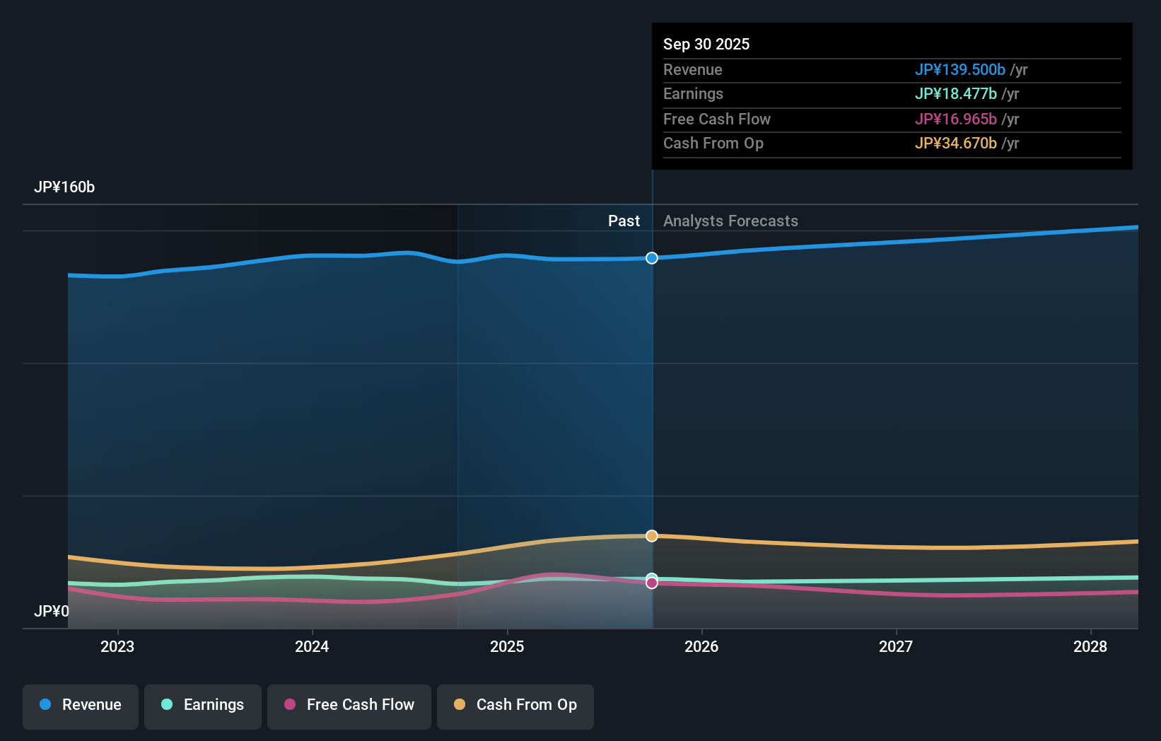This screenshot has width=1161, height=741.
Task: Select the Revenue data point on the chart
Action: coord(652,258)
